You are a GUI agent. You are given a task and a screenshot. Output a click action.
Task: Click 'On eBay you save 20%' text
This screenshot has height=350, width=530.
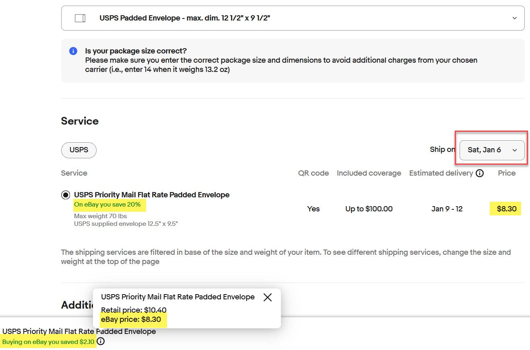(x=107, y=205)
